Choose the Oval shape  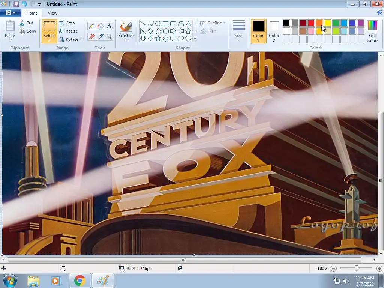pyautogui.click(x=158, y=24)
